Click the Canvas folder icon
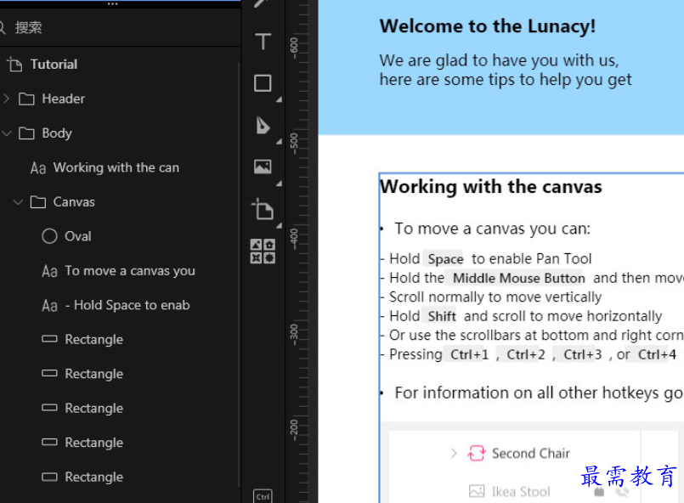 [x=38, y=202]
